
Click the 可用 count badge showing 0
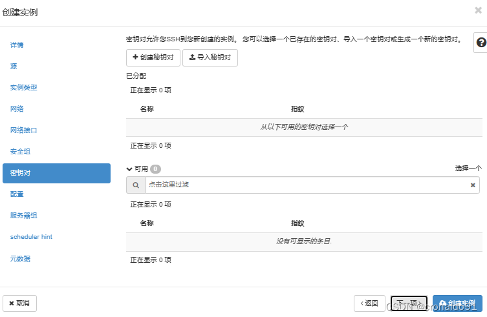pyautogui.click(x=155, y=169)
